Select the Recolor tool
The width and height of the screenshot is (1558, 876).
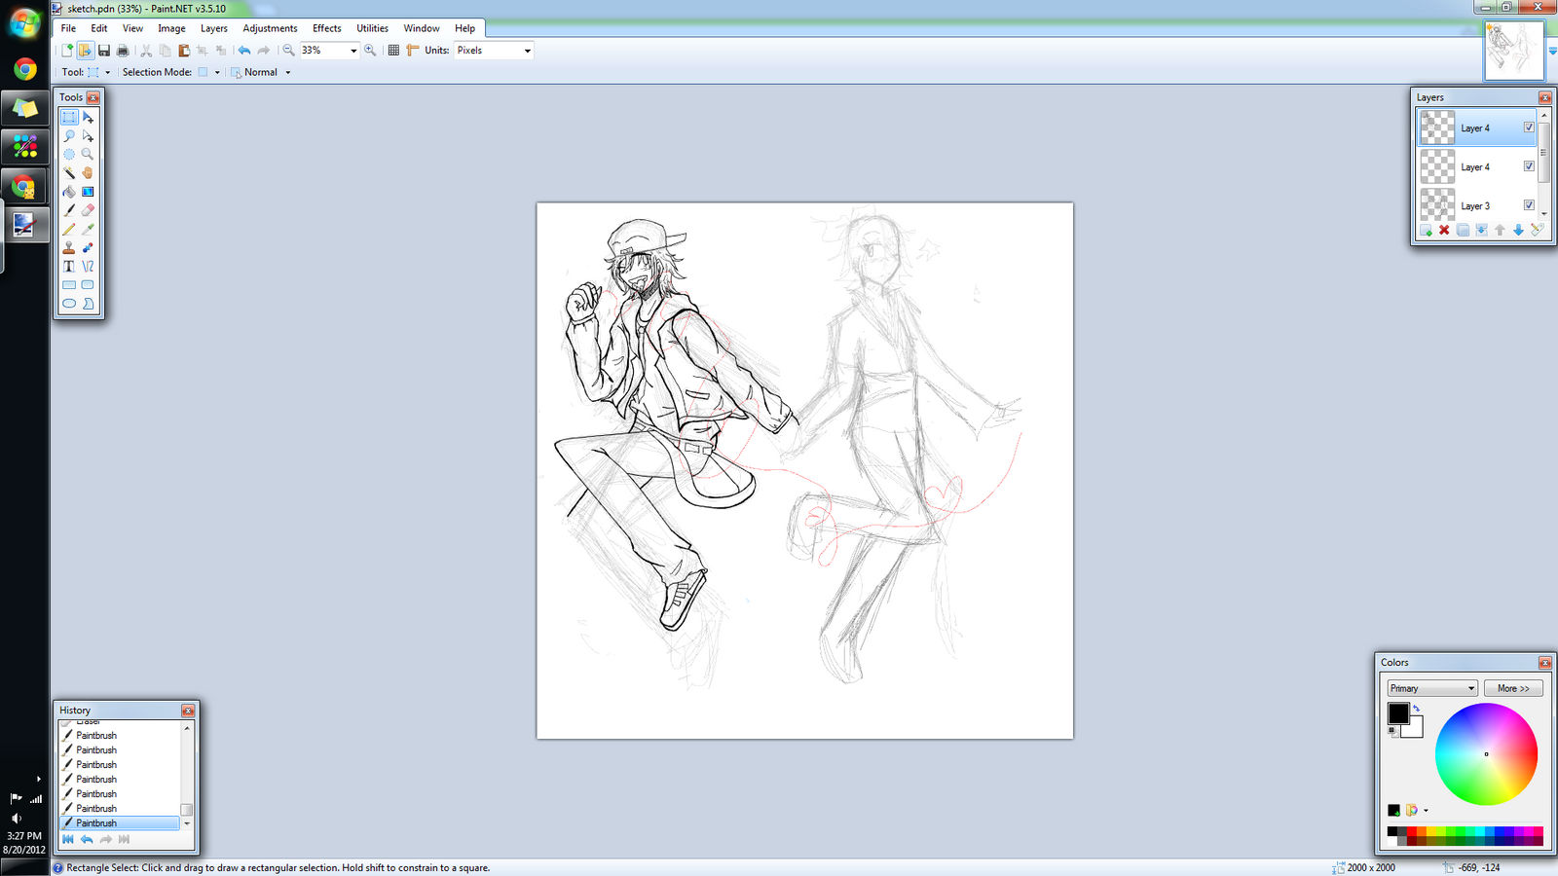pyautogui.click(x=88, y=247)
